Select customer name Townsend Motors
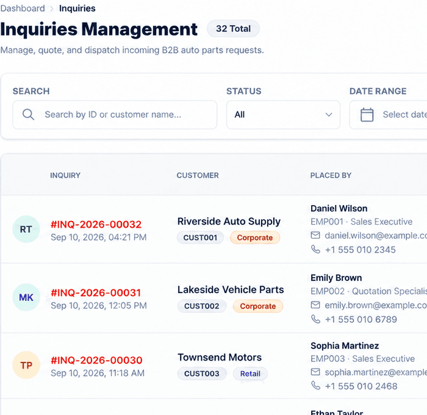The image size is (427, 415). 220,357
